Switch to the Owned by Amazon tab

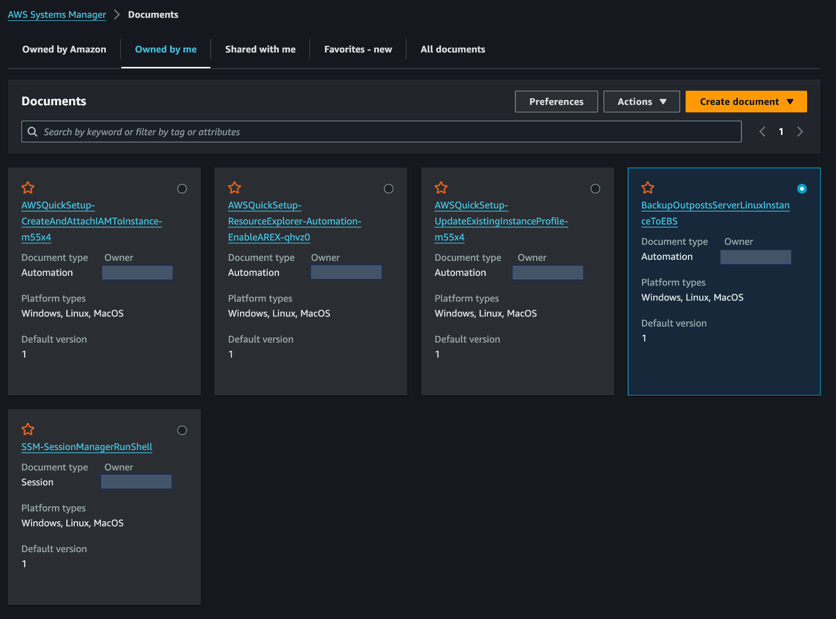(64, 49)
